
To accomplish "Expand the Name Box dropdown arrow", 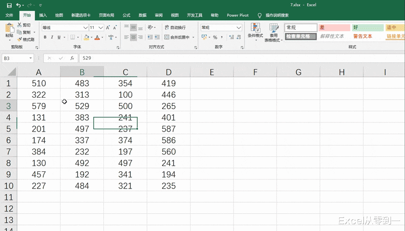I will pos(31,58).
